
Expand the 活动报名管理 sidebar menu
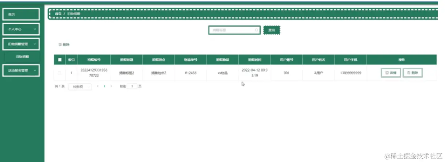(21, 71)
